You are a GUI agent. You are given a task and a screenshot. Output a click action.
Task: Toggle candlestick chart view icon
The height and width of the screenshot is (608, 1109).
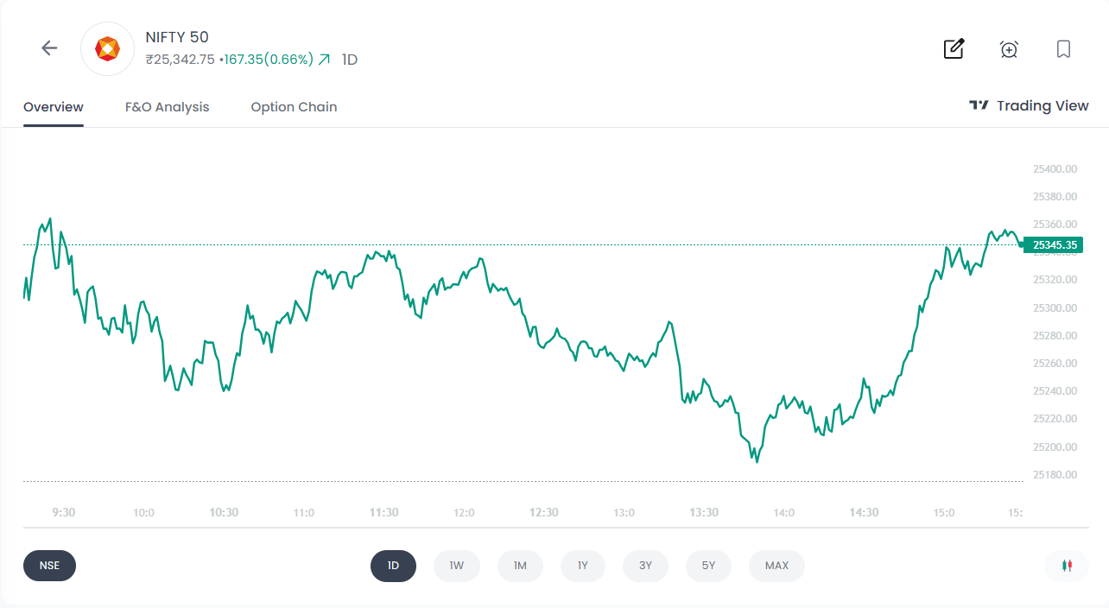tap(1067, 566)
